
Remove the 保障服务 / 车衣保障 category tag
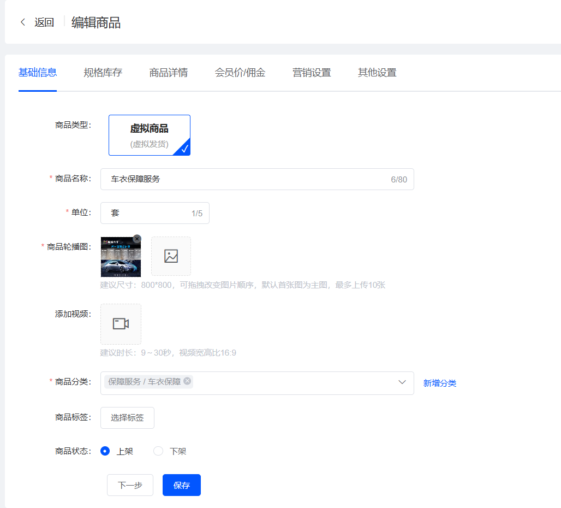187,381
